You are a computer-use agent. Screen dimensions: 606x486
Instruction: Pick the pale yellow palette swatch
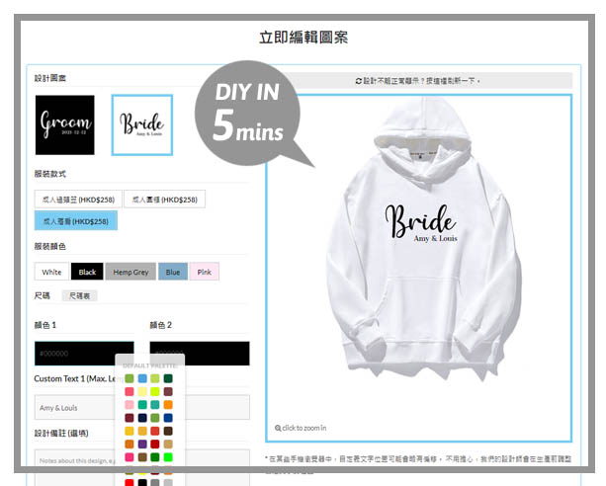(142, 392)
